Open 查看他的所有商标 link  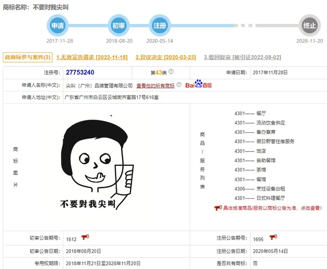point(156,86)
